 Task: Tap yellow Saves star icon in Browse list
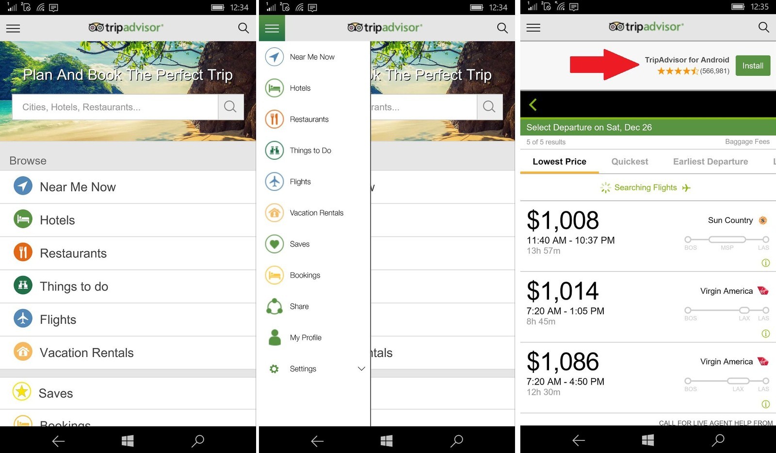click(x=22, y=391)
